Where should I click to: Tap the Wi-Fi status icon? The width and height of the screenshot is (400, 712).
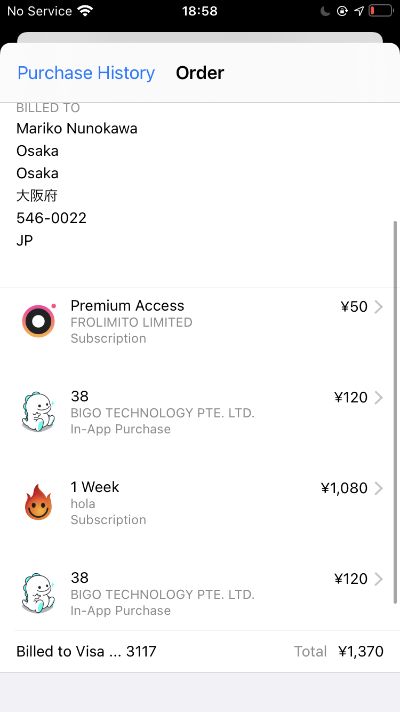coord(84,11)
